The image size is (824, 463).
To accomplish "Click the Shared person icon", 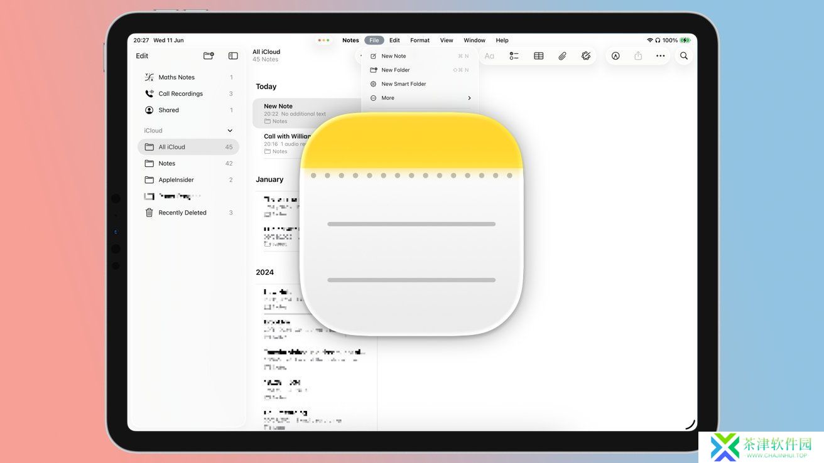I will tap(149, 110).
